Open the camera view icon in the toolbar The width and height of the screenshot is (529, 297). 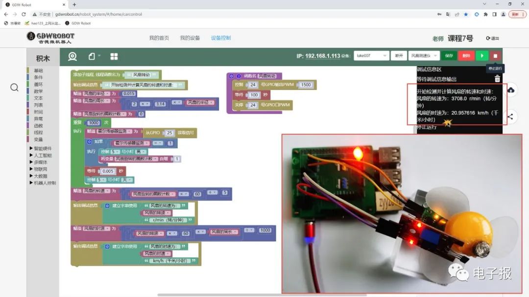(x=72, y=56)
